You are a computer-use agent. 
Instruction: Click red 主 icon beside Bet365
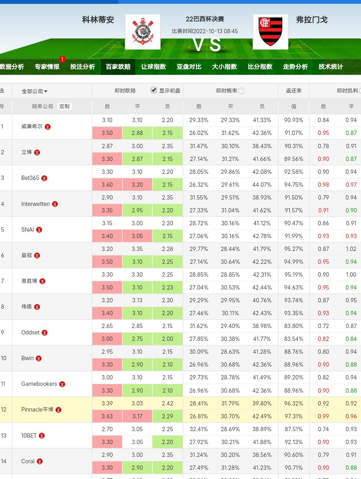44,178
